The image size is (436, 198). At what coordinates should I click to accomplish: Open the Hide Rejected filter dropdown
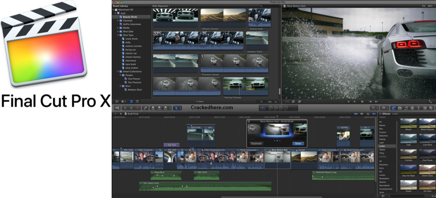(x=161, y=6)
